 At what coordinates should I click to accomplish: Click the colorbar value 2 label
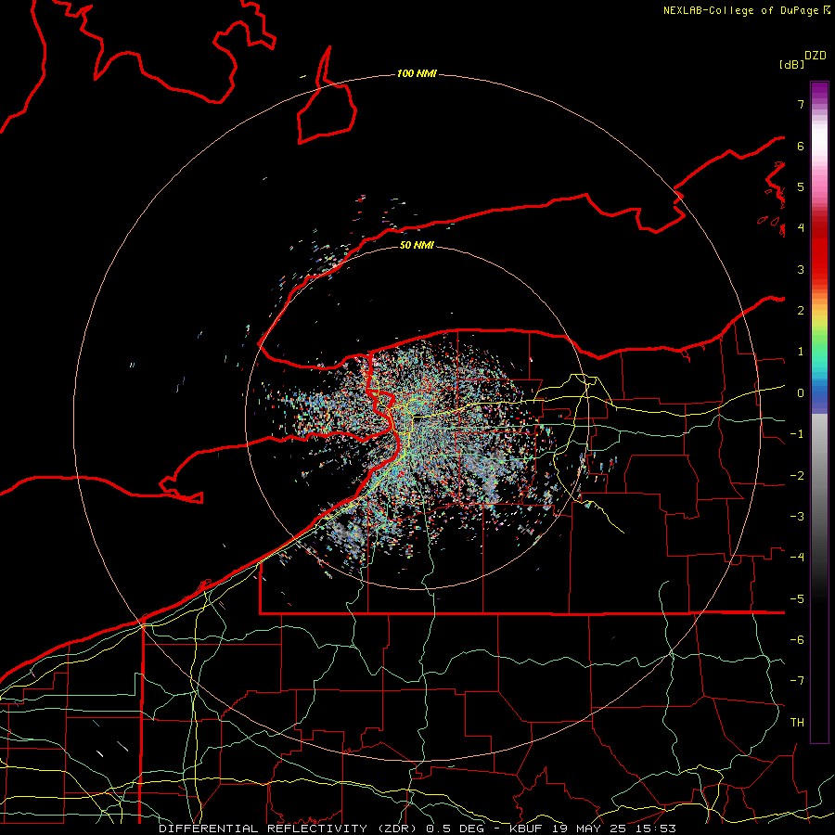(x=801, y=311)
